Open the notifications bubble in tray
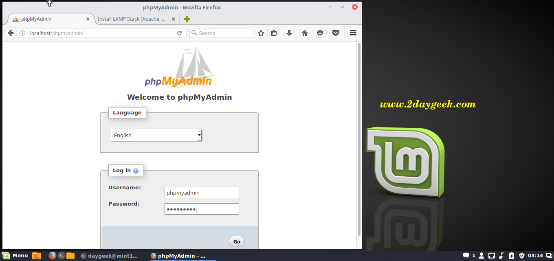Viewport: 554px width, 261px height. pyautogui.click(x=466, y=256)
